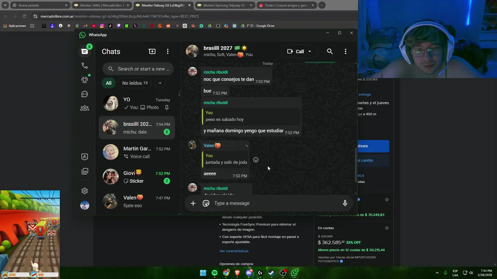Click the Call button in chat header

tap(300, 52)
